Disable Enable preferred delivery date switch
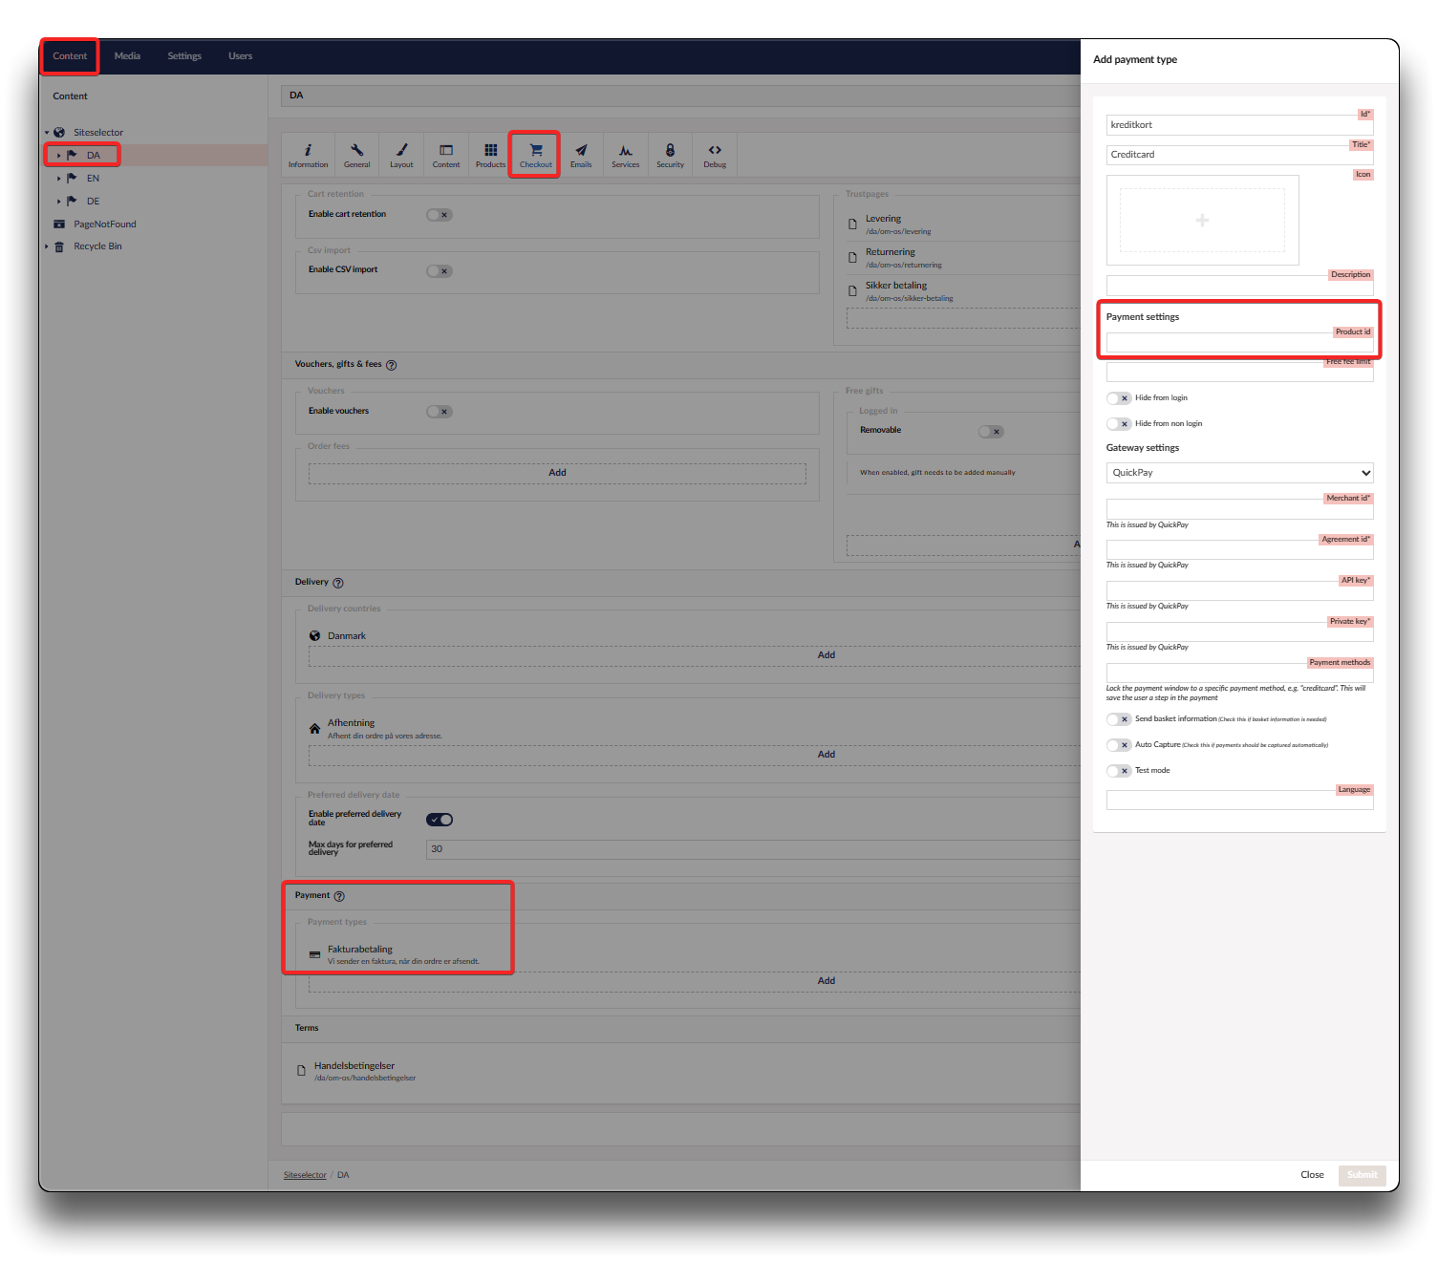 click(440, 820)
